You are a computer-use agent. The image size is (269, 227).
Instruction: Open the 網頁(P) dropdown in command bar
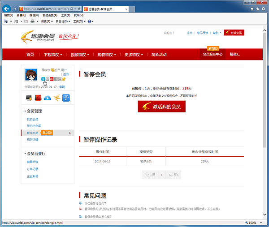[47, 21]
